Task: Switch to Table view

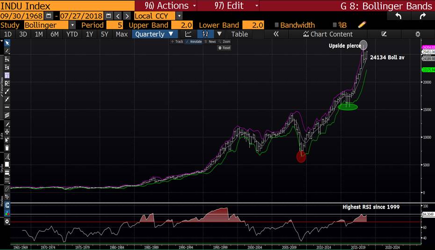Action: coord(239,34)
